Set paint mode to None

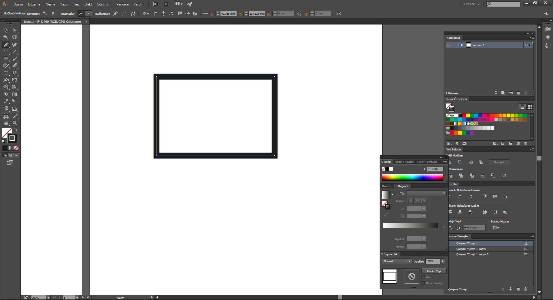pyautogui.click(x=16, y=148)
